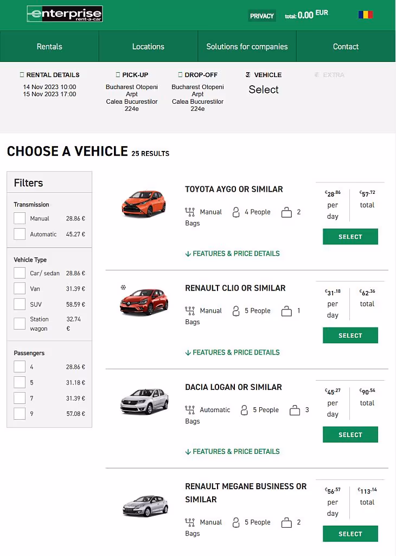Screen dimensions: 396x556
Task: Select the Renault Megane Business vehicle
Action: (350, 534)
